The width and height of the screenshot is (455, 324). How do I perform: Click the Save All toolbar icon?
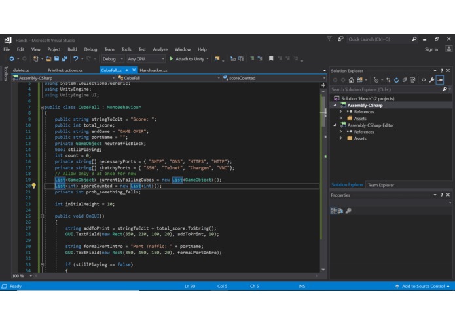click(64, 59)
